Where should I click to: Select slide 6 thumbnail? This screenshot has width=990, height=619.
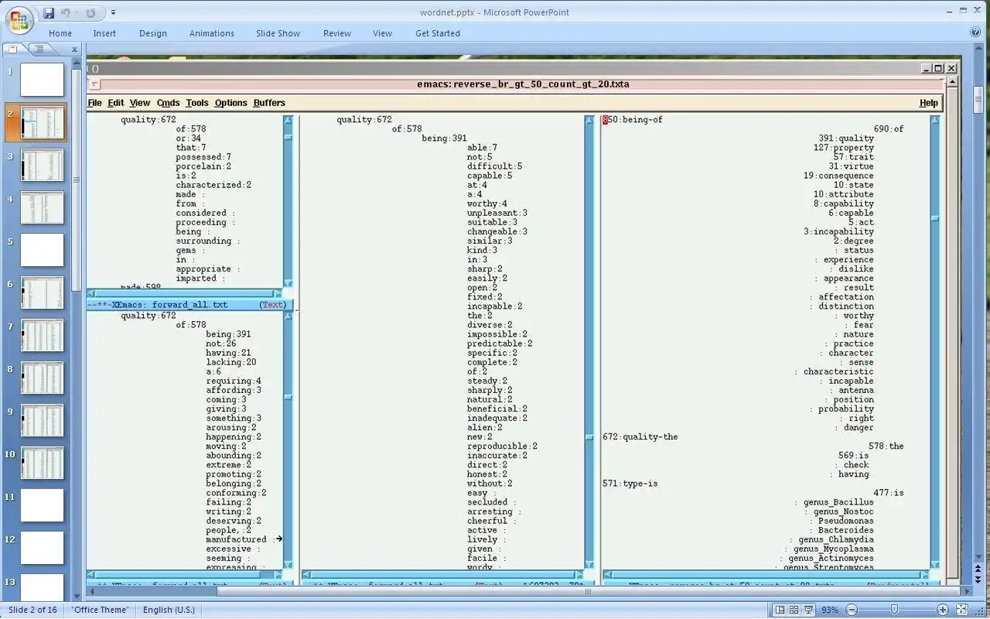tap(42, 292)
